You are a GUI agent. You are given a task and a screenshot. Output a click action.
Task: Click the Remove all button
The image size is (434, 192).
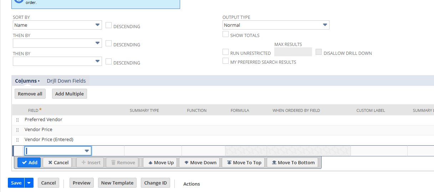point(30,94)
